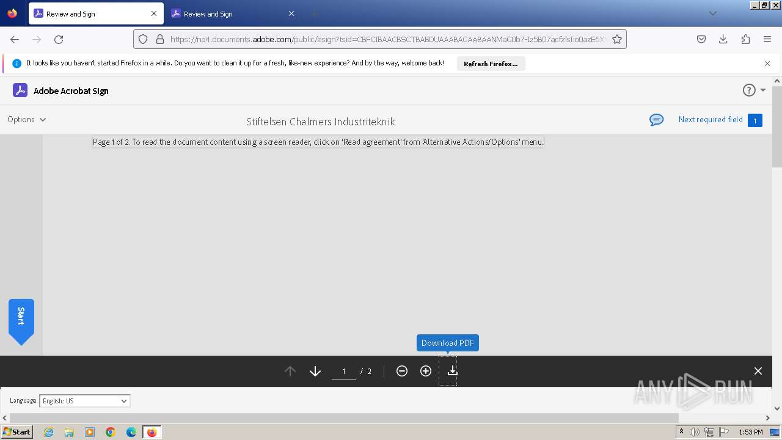Close the first Review and Sign tab
This screenshot has height=440, width=782.
(x=154, y=13)
